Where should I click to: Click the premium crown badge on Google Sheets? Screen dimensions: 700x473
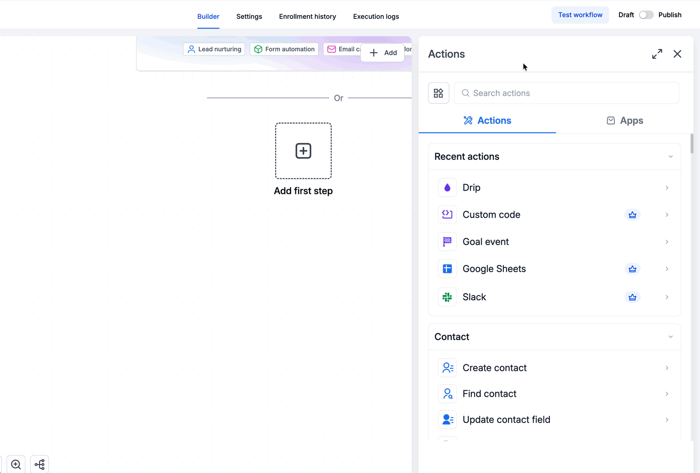(x=632, y=269)
